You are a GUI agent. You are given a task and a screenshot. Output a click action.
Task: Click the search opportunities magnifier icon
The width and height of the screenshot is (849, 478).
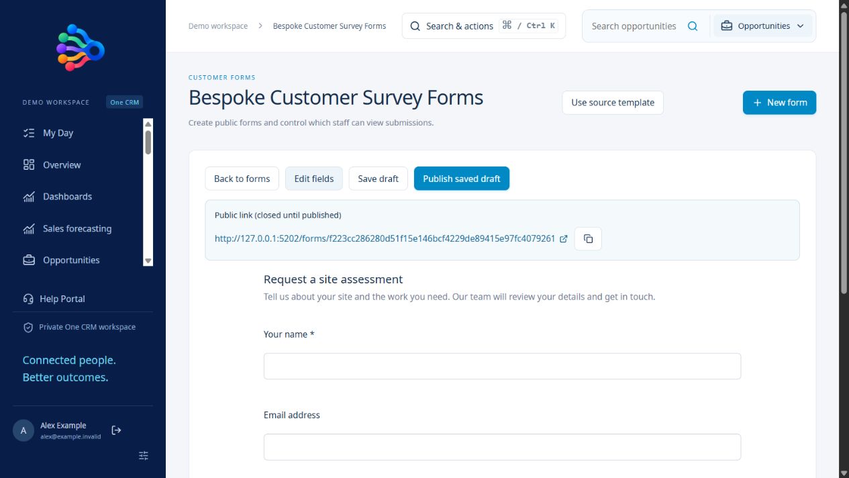[693, 26]
